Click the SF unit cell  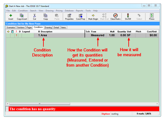click(131, 35)
